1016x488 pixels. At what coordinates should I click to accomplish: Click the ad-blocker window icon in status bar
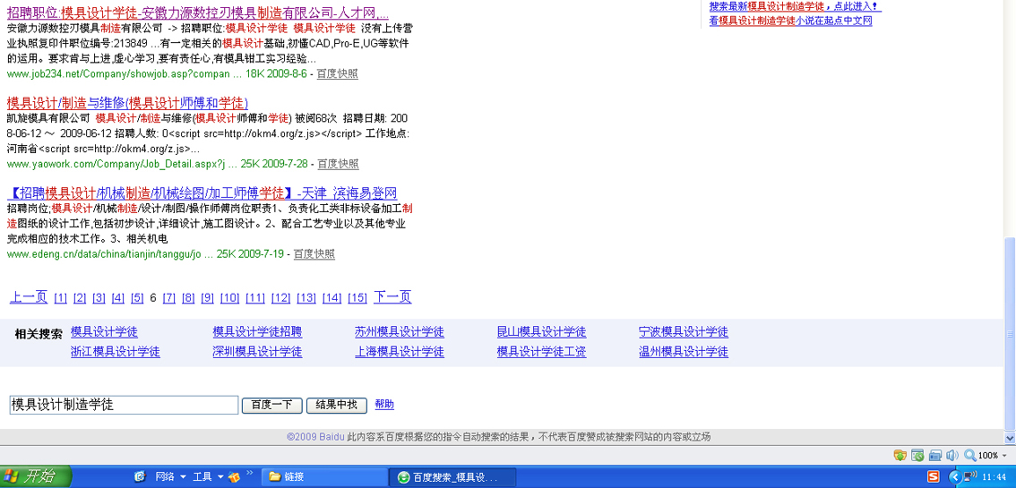(x=917, y=455)
